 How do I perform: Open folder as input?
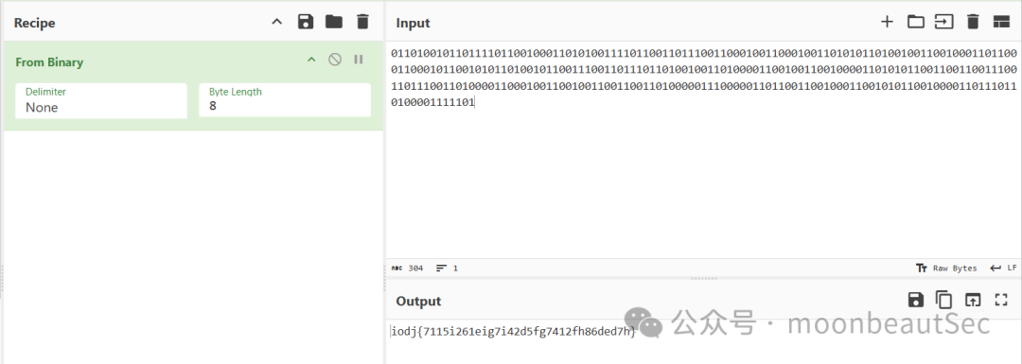pos(916,22)
